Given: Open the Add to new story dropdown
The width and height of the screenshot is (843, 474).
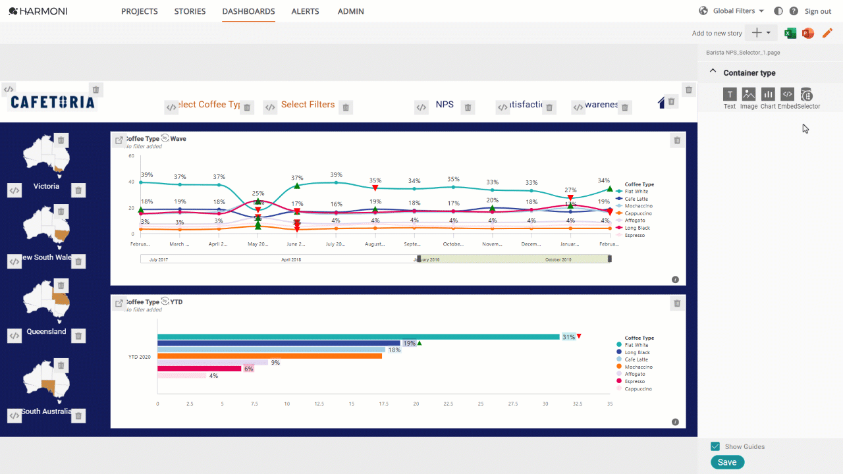Looking at the screenshot, I should click(x=761, y=33).
